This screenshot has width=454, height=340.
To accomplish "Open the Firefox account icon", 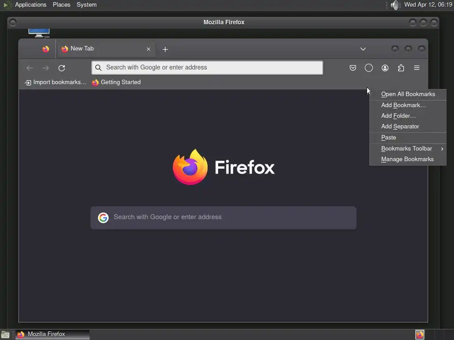I will click(385, 68).
